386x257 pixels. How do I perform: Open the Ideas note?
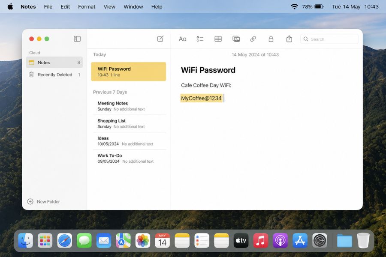130,141
